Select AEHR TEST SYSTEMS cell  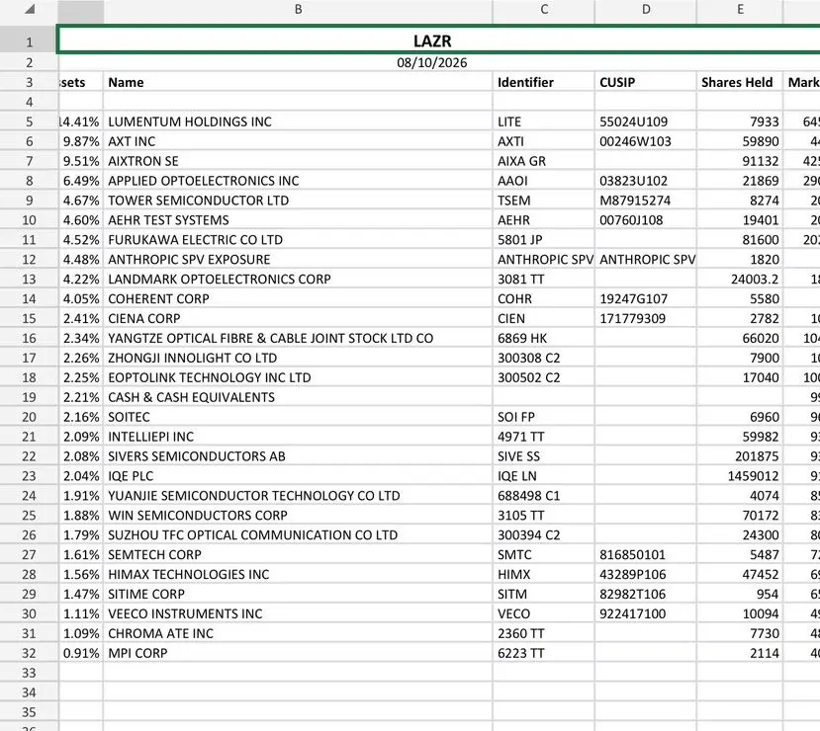point(298,220)
